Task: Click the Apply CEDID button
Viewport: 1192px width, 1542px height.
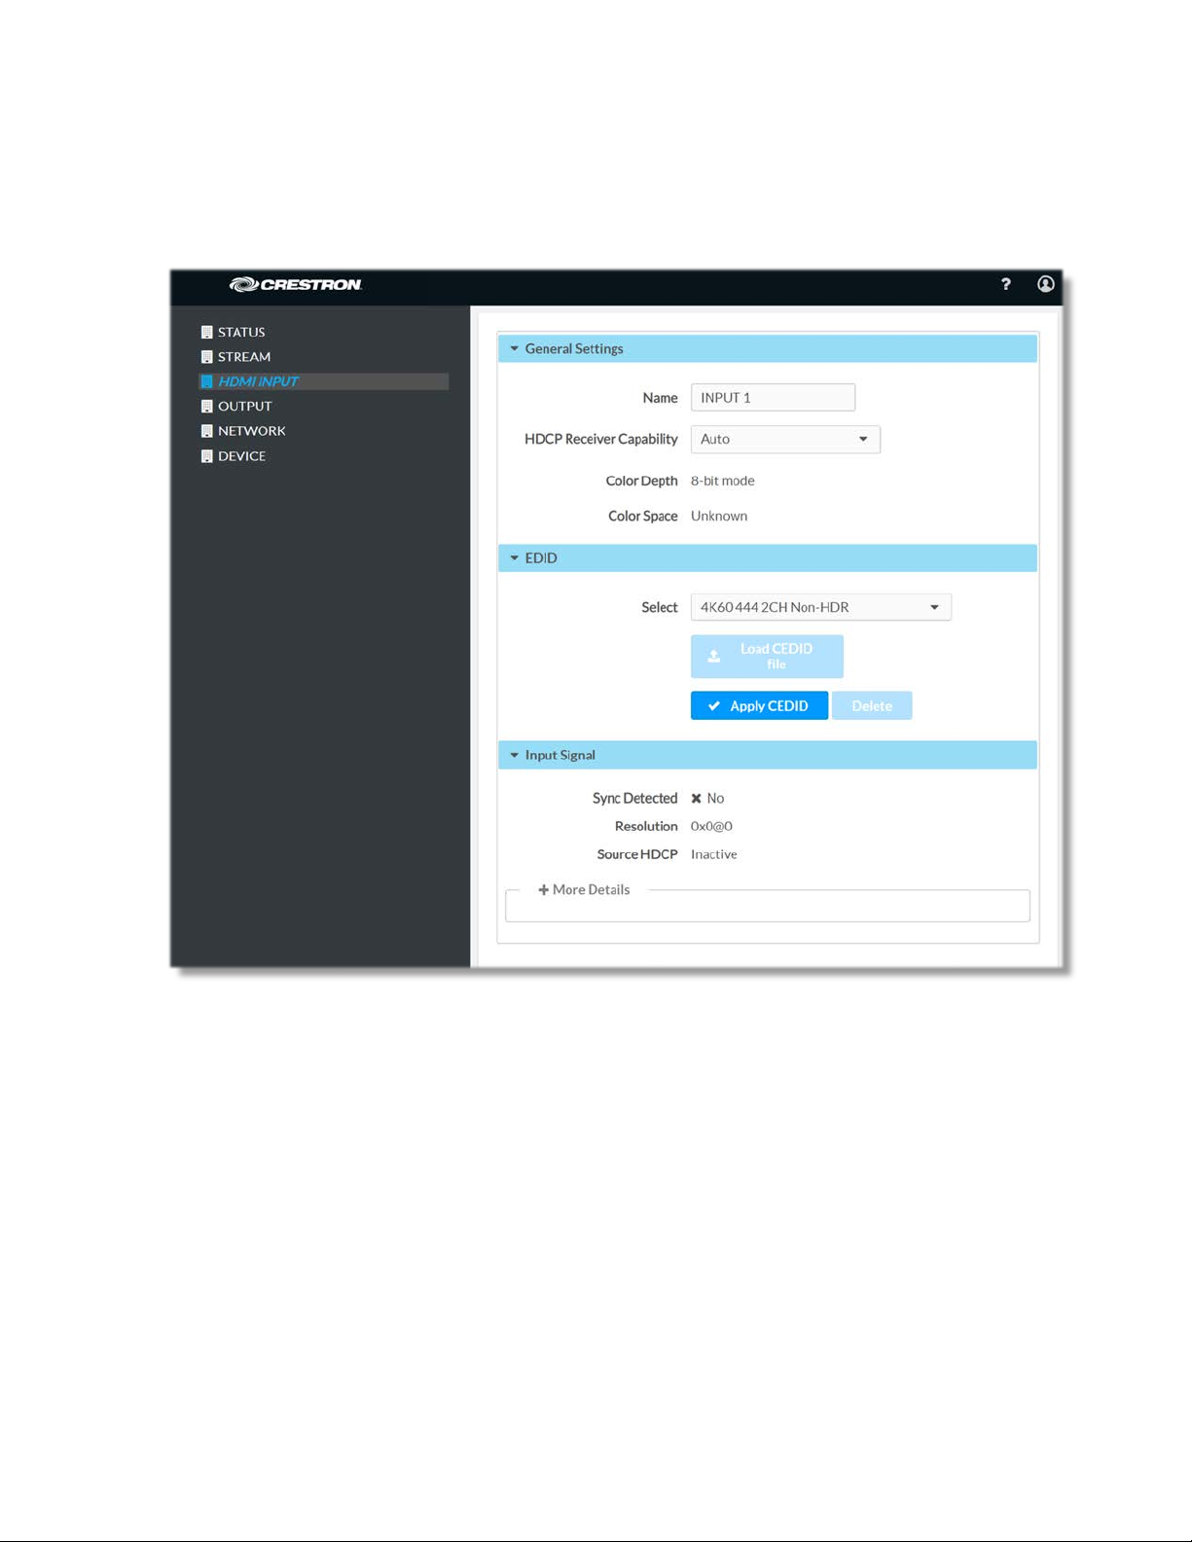Action: pyautogui.click(x=759, y=706)
